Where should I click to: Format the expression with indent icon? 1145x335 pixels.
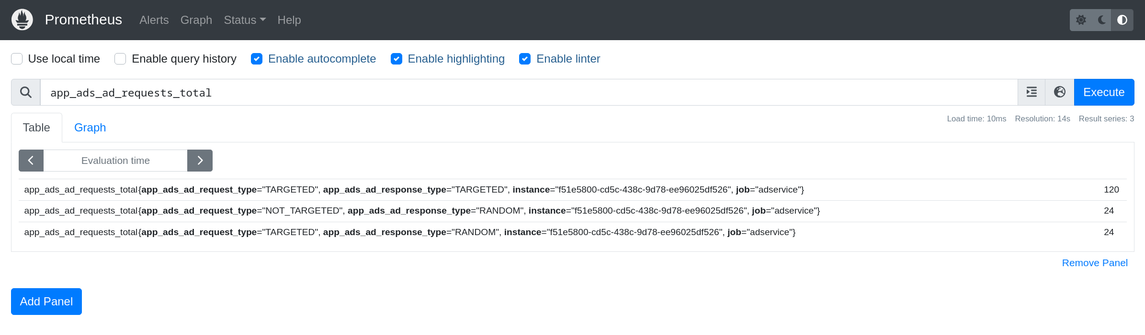pyautogui.click(x=1032, y=92)
